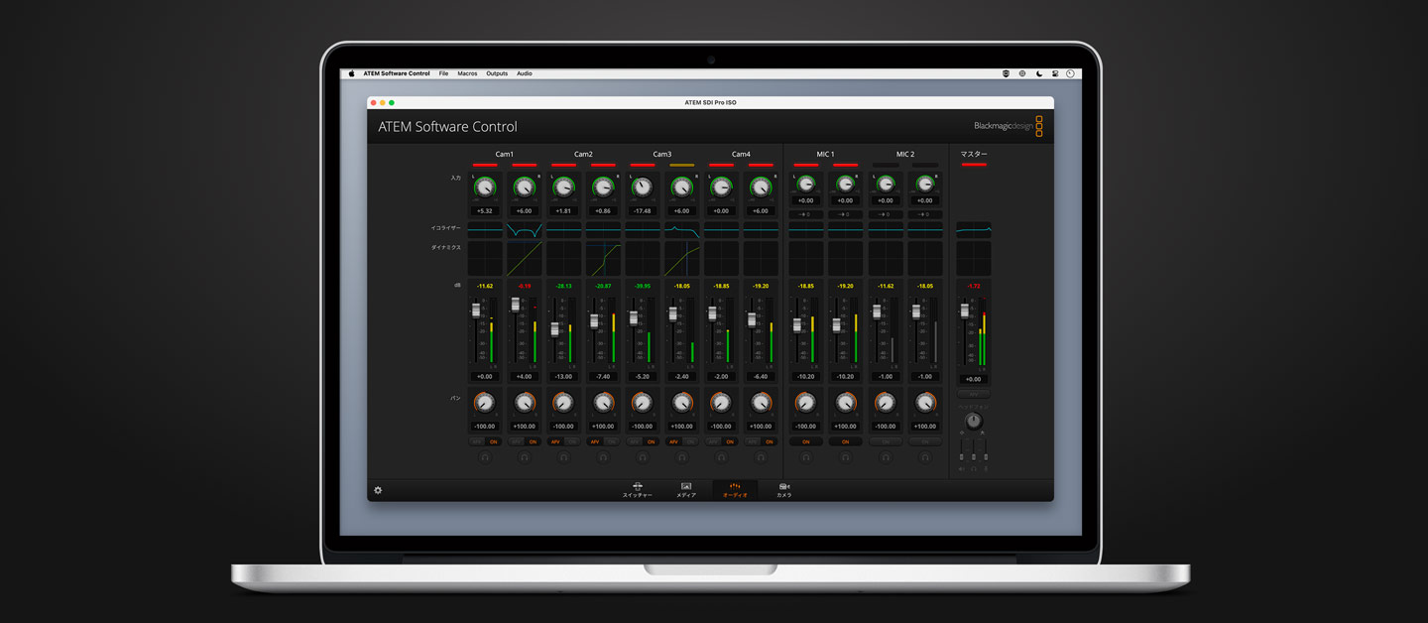The height and width of the screenshot is (623, 1428).
Task: Switch to the カメラ tab
Action: pyautogui.click(x=784, y=490)
